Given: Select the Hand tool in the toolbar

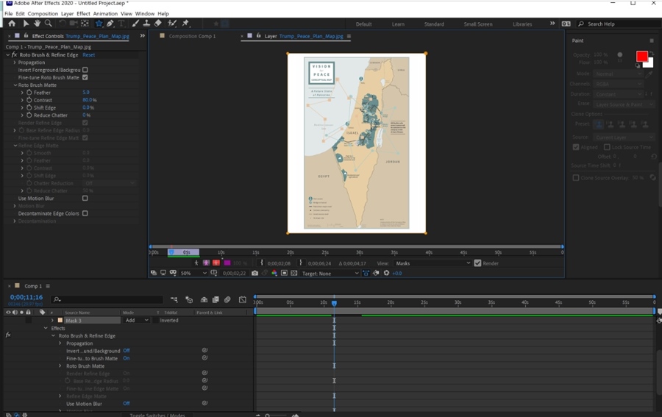Looking at the screenshot, I should [x=38, y=24].
